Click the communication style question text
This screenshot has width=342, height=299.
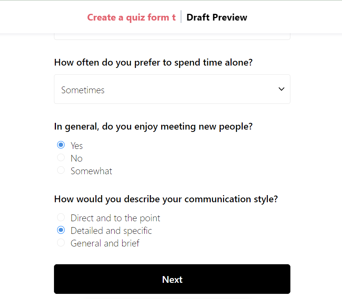click(166, 199)
